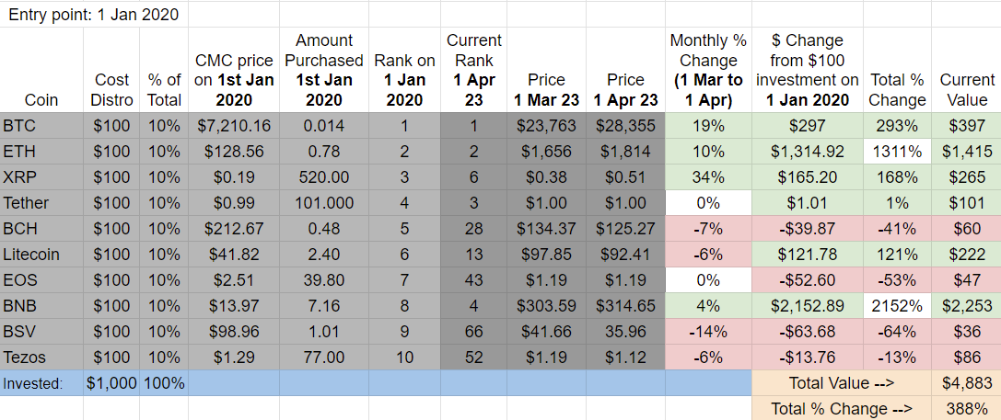Select the 'Price 1 Mar 23' header
The width and height of the screenshot is (1001, 420).
[546, 70]
